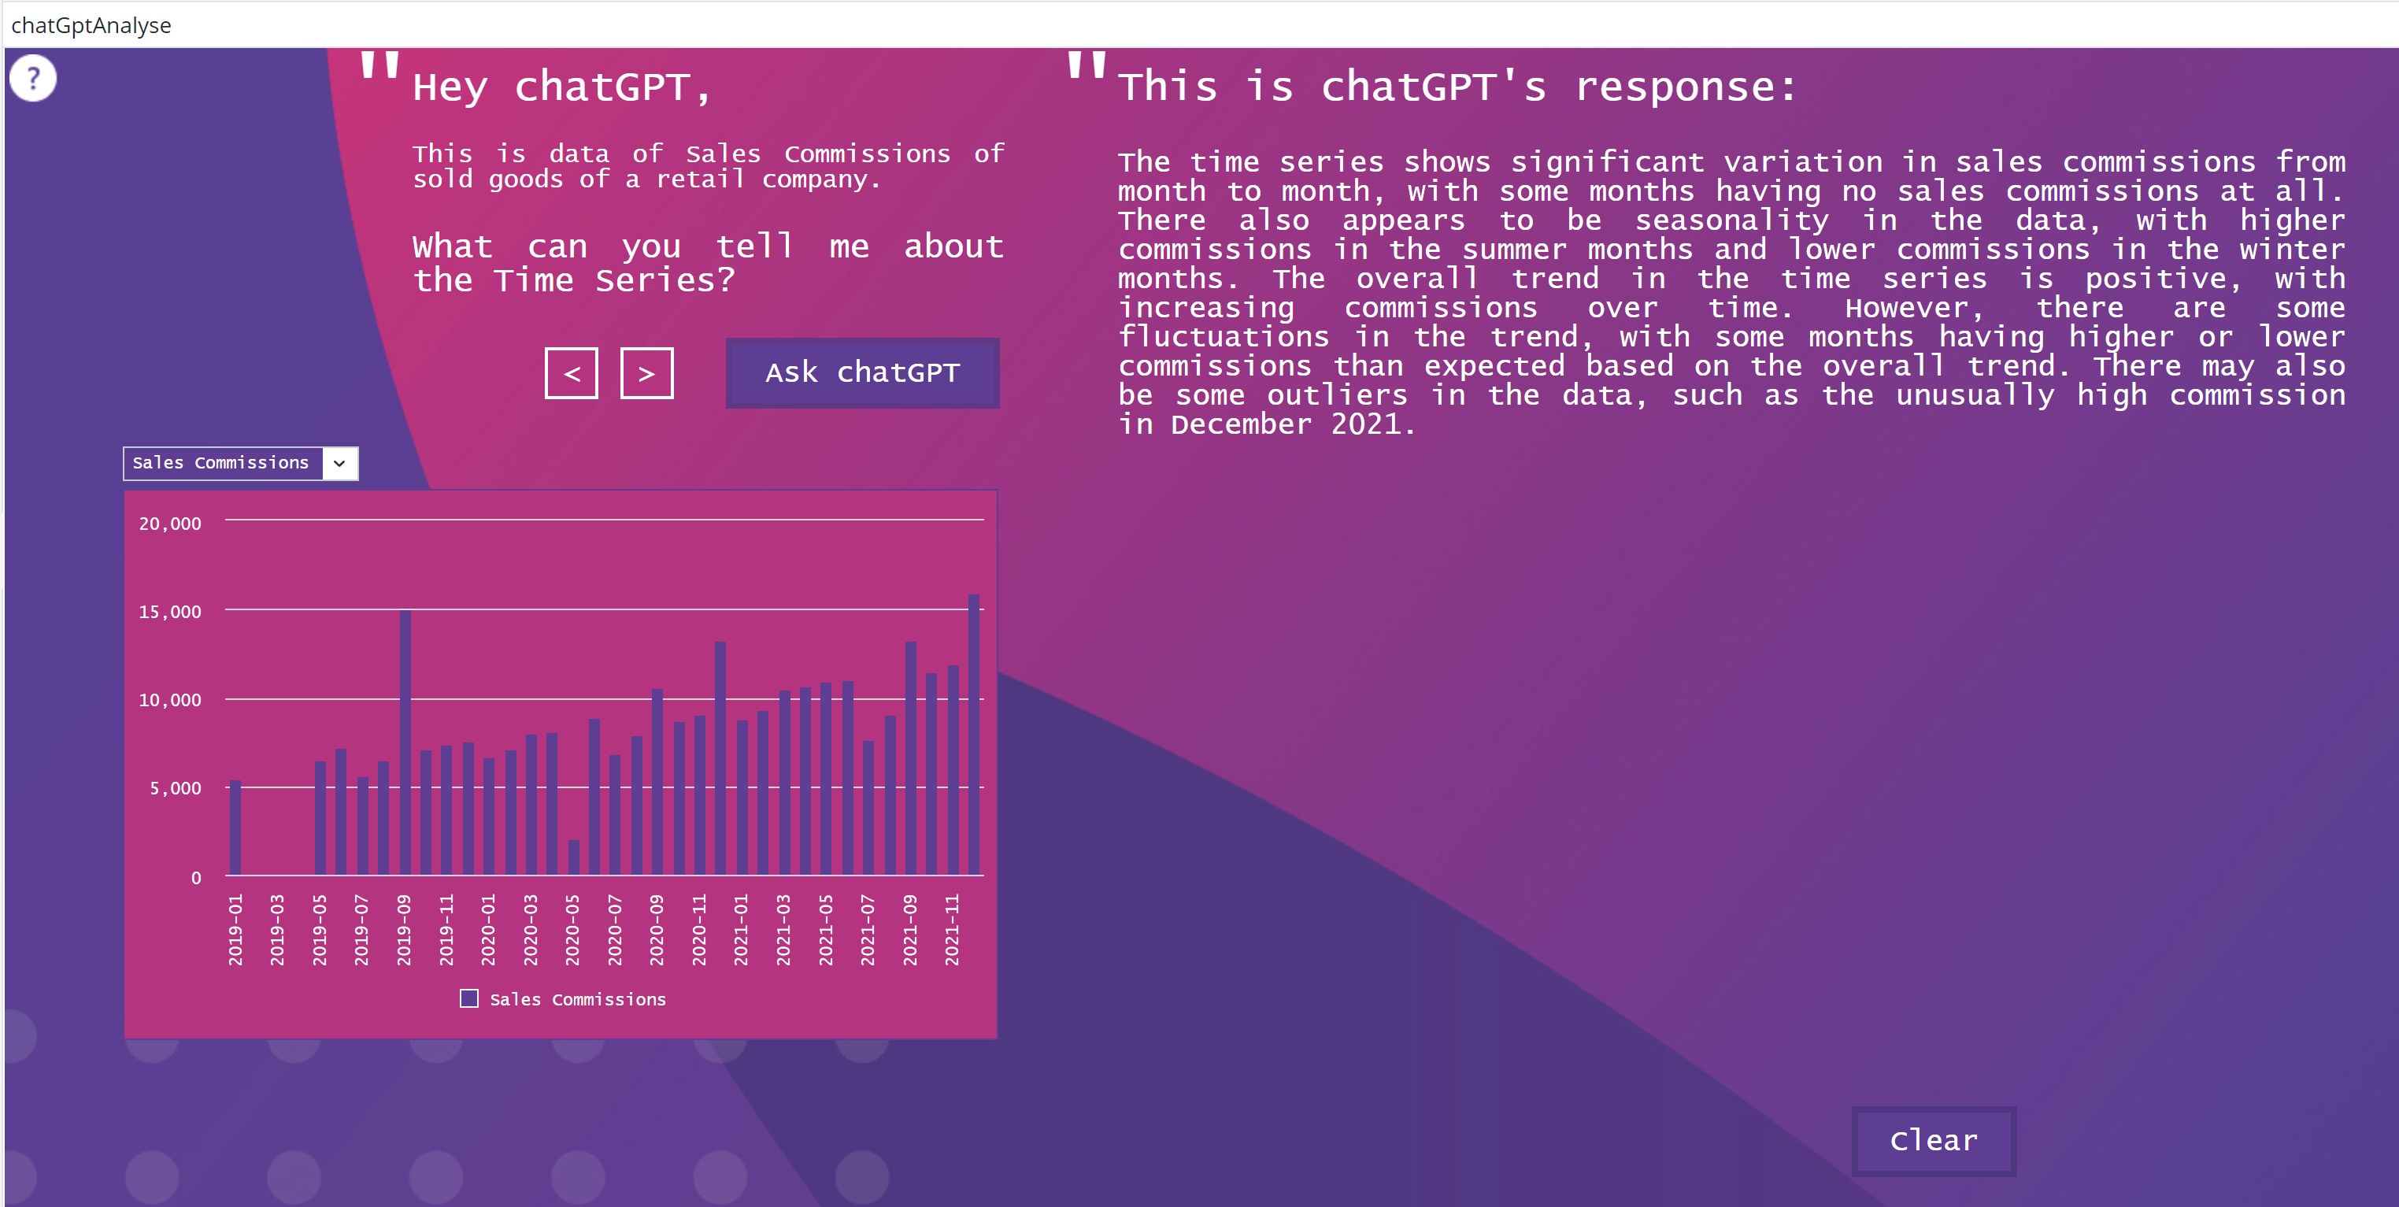Screen dimensions: 2399x1207
Task: Go to the previous question with < button
Action: 571,373
